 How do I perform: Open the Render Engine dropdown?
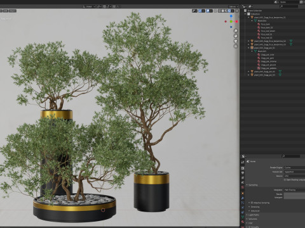[294, 168]
